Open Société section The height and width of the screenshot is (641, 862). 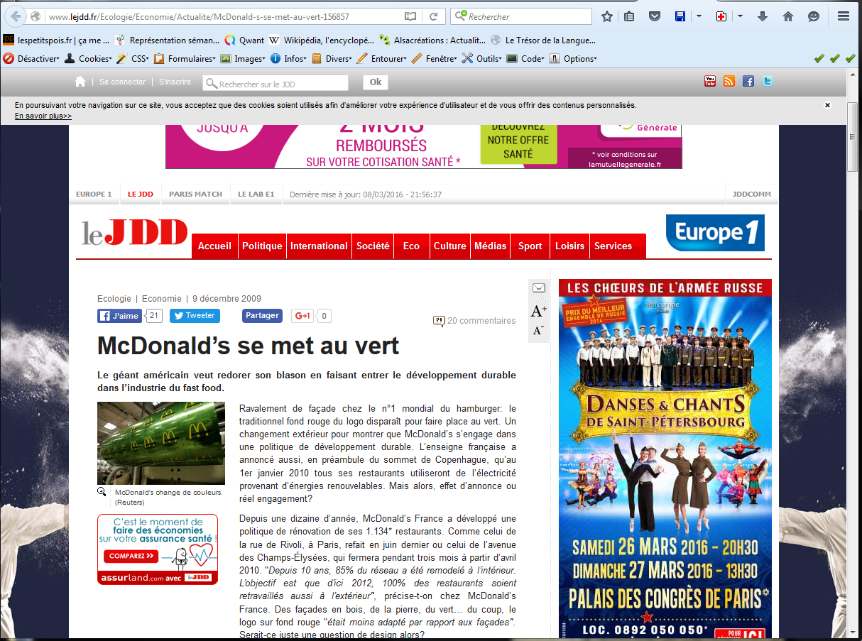(373, 246)
